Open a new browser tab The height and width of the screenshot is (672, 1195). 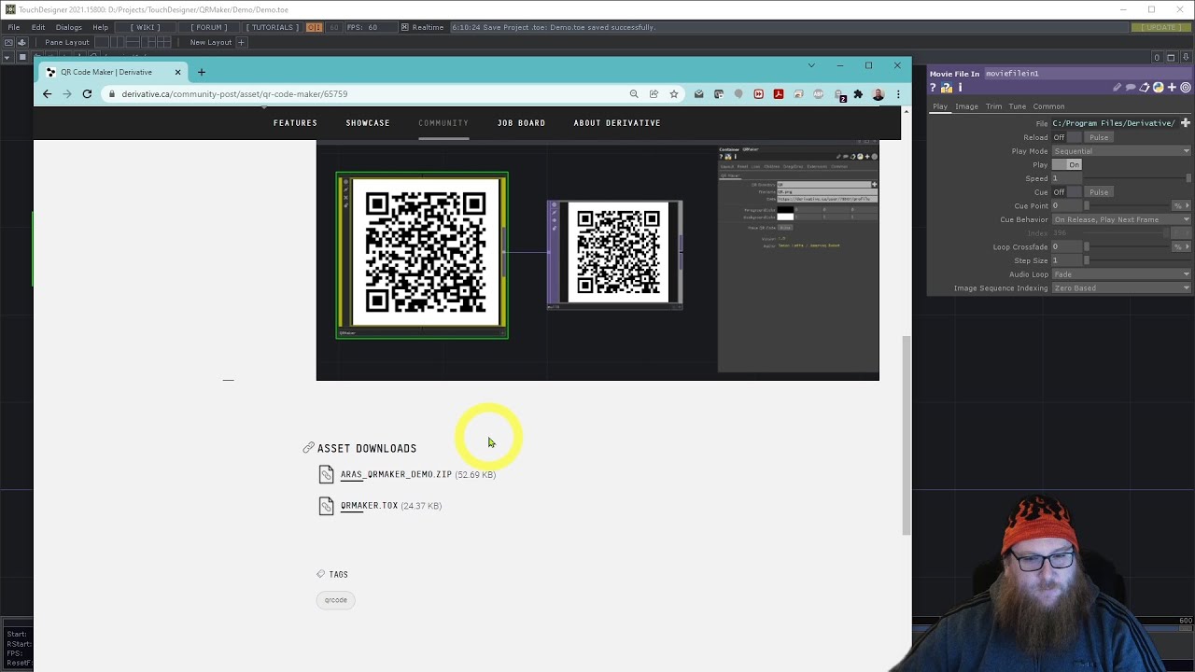coord(201,72)
